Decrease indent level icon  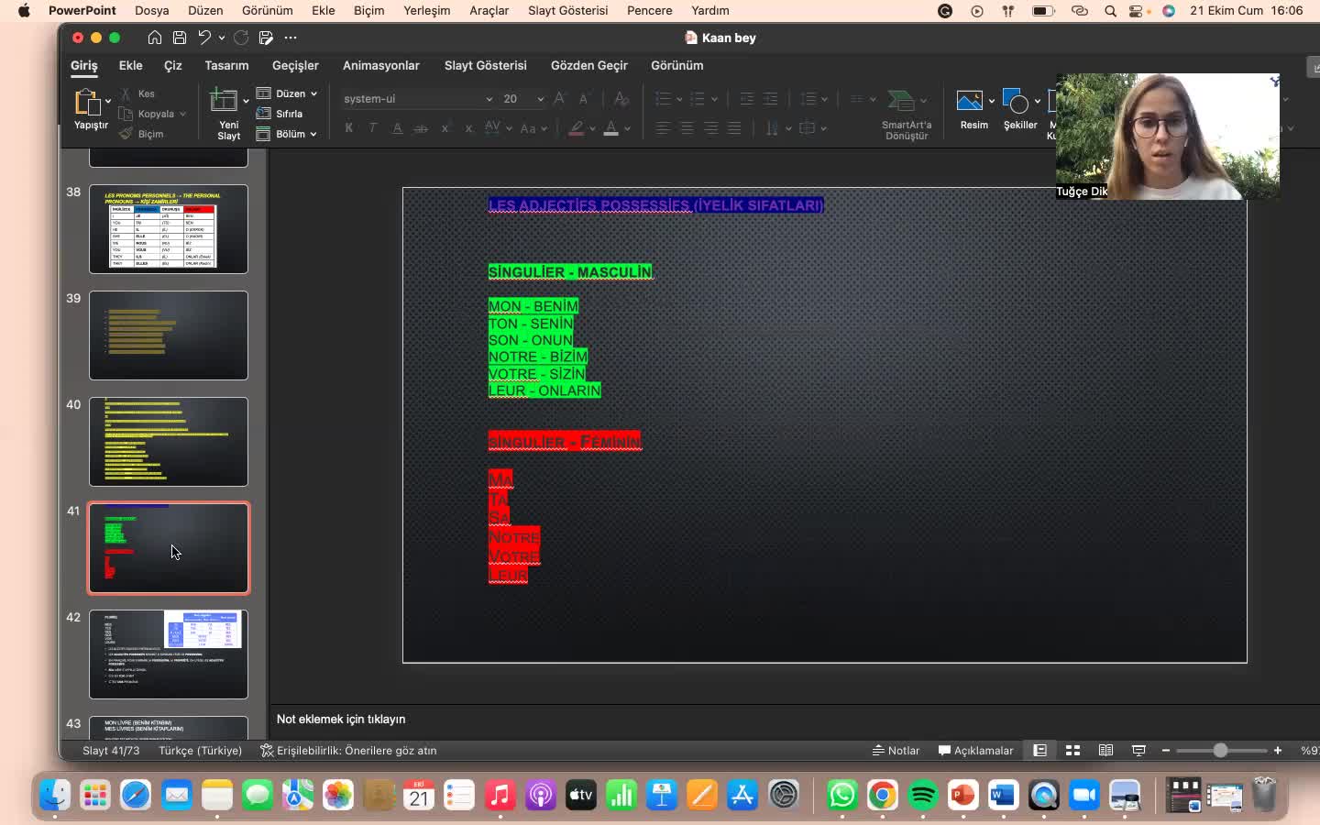[747, 99]
